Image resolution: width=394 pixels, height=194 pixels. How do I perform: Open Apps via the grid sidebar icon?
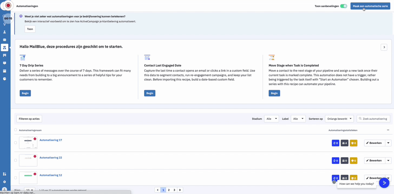[x=4, y=174]
